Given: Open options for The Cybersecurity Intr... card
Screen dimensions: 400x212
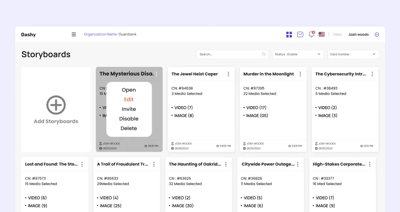Looking at the screenshot, I should coord(372,74).
